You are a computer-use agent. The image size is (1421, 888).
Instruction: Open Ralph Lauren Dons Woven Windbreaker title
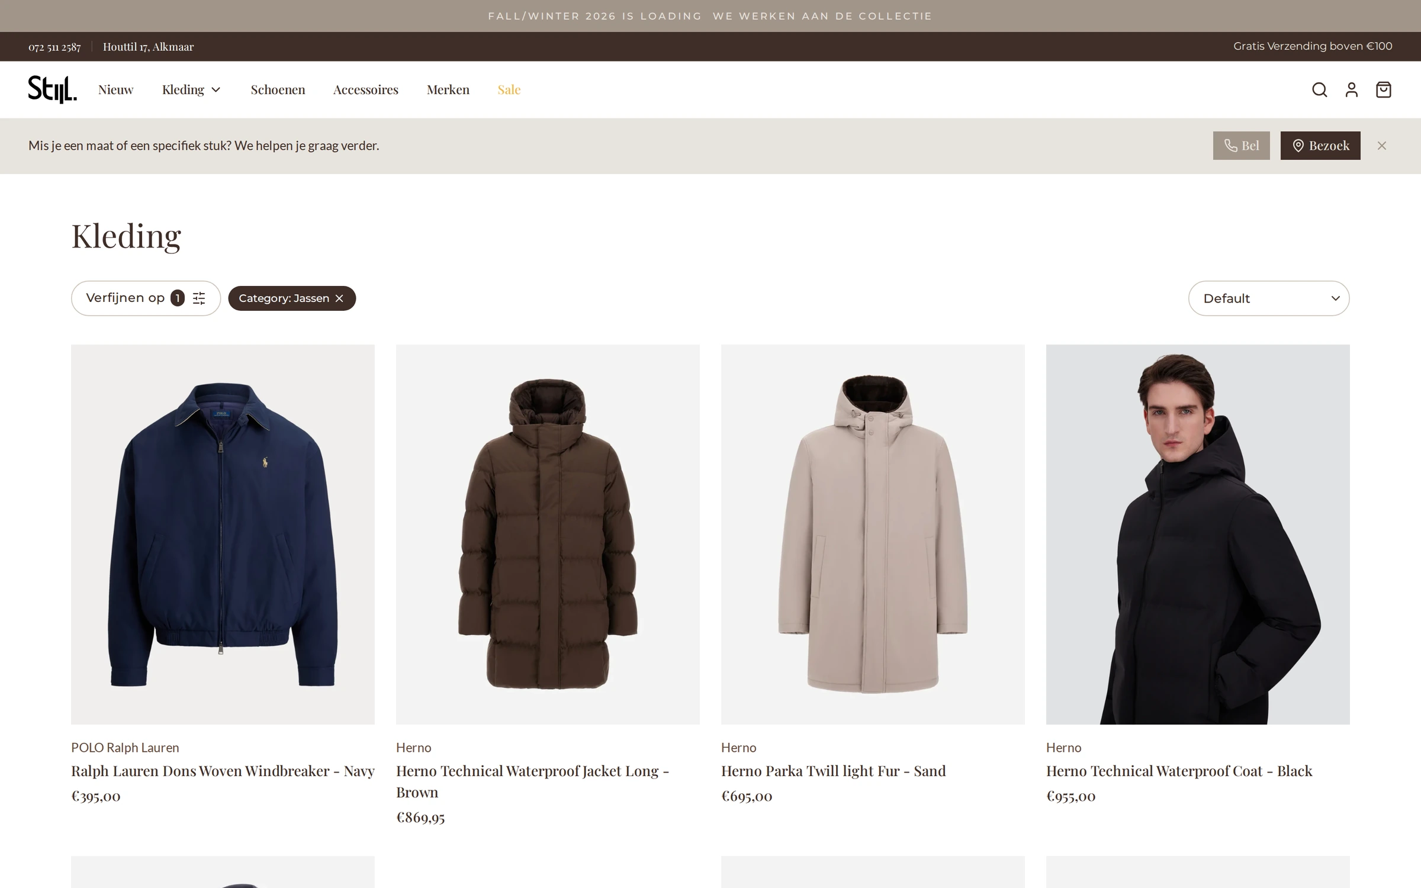coord(223,771)
